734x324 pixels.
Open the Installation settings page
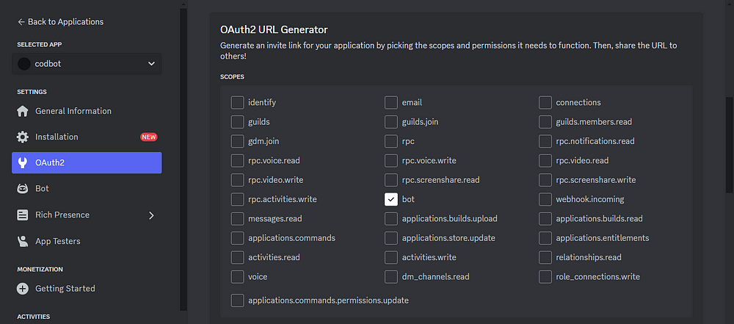pyautogui.click(x=87, y=137)
